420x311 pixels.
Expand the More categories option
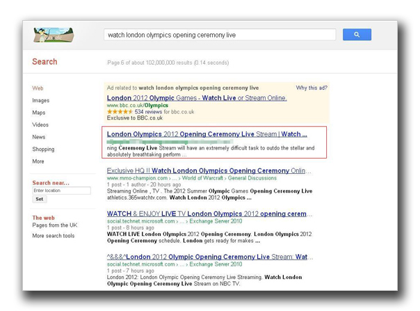click(x=38, y=161)
